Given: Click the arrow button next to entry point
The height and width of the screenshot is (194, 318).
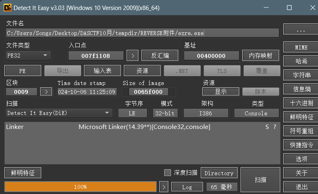Looking at the screenshot, I should [132, 55].
